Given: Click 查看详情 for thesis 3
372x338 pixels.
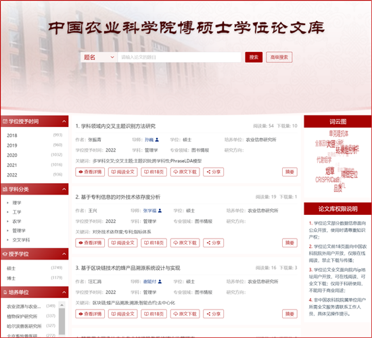Looking at the screenshot, I should (x=90, y=314).
